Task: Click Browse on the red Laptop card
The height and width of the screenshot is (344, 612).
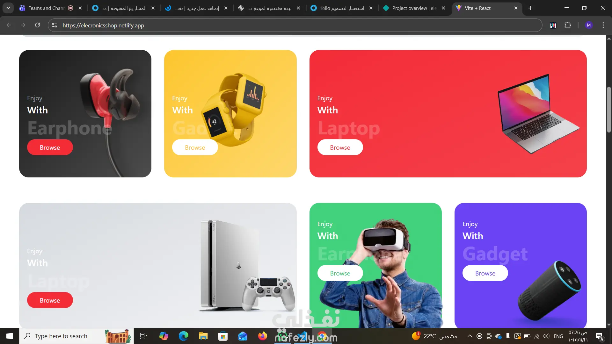Action: 340,147
